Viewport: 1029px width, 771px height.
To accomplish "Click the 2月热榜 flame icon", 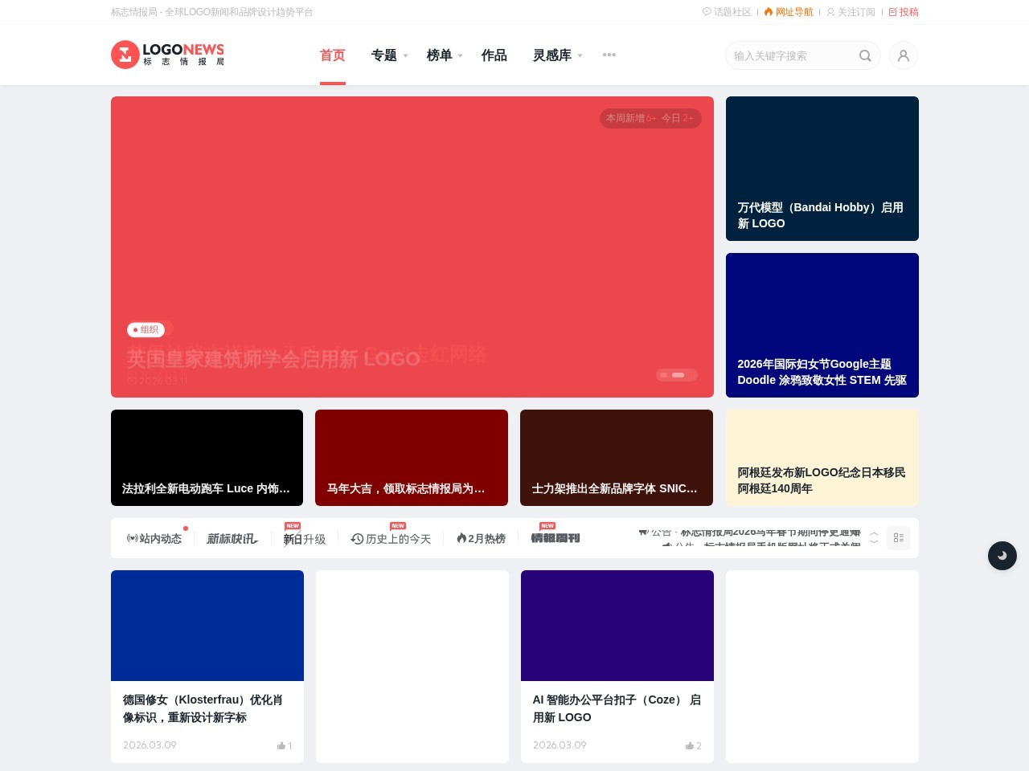I will tap(461, 539).
